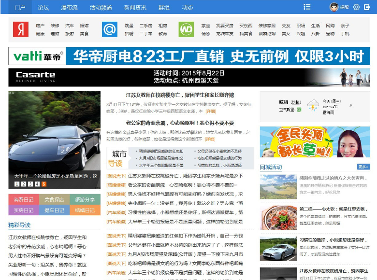Click the user avatar icon in top bar
The width and height of the screenshot is (377, 280).
click(x=333, y=7)
